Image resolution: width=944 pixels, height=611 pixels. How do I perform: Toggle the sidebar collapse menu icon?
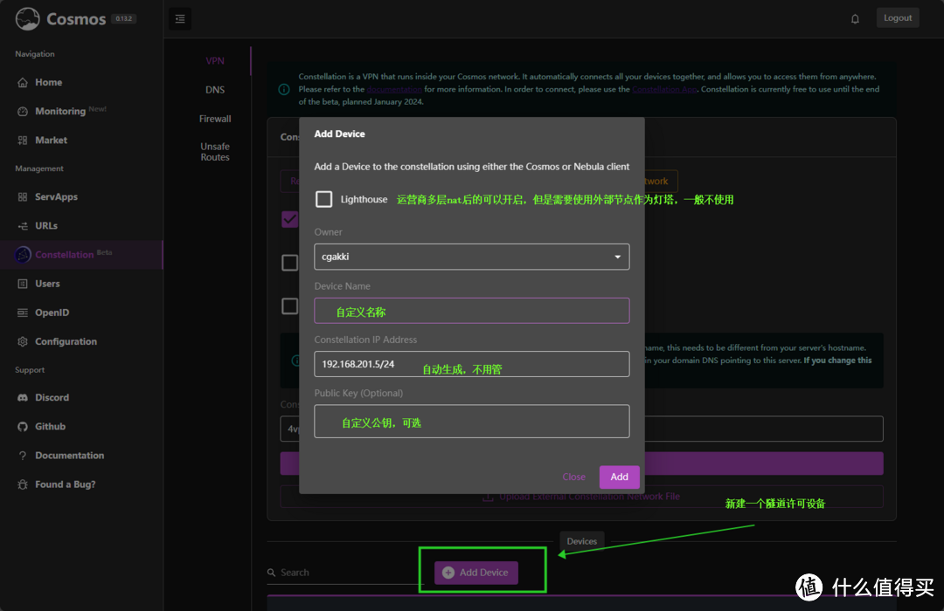click(x=180, y=18)
